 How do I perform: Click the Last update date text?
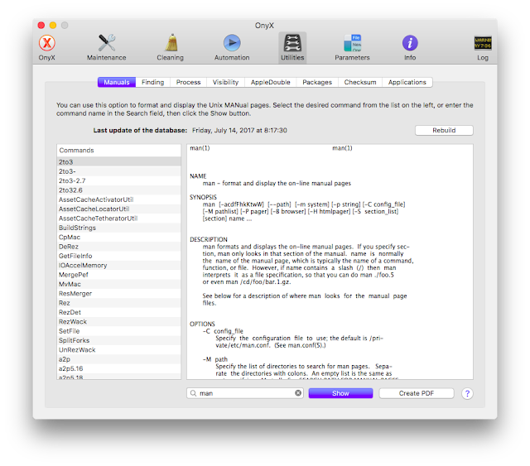coord(239,130)
